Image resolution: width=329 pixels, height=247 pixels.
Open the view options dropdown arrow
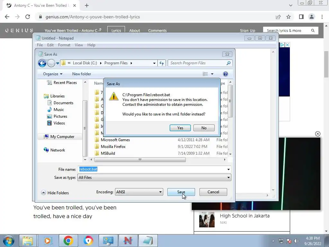212,74
